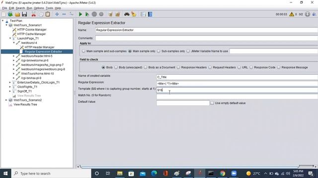Viewport: 318px width, 178px height.
Task: Select Main sample only radio button
Action: point(130,51)
